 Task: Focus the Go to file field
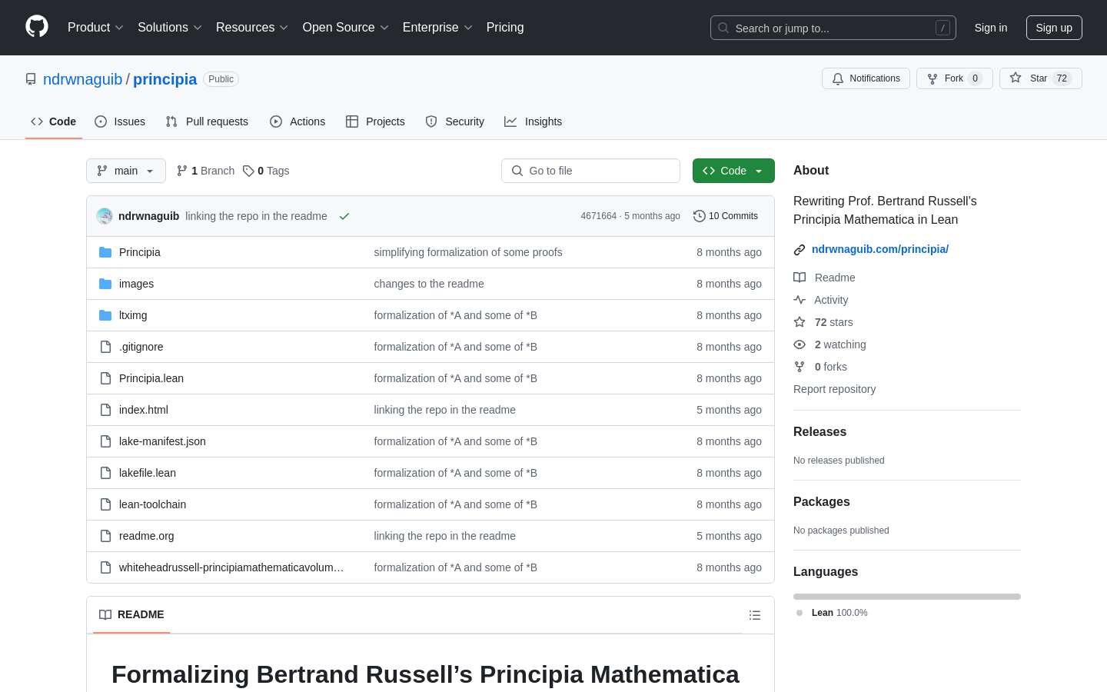[590, 171]
